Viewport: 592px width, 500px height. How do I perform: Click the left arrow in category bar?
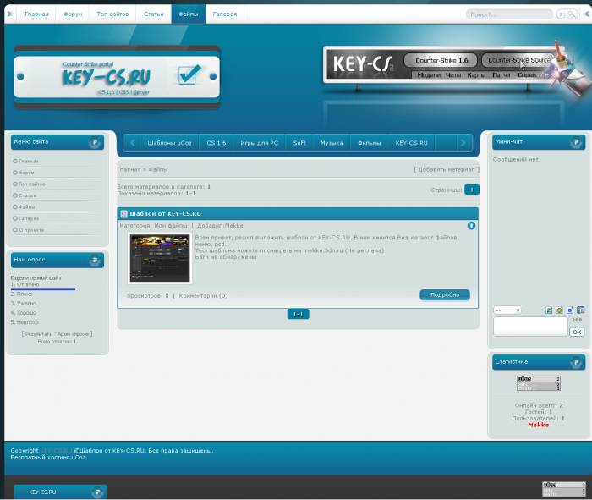coord(133,143)
